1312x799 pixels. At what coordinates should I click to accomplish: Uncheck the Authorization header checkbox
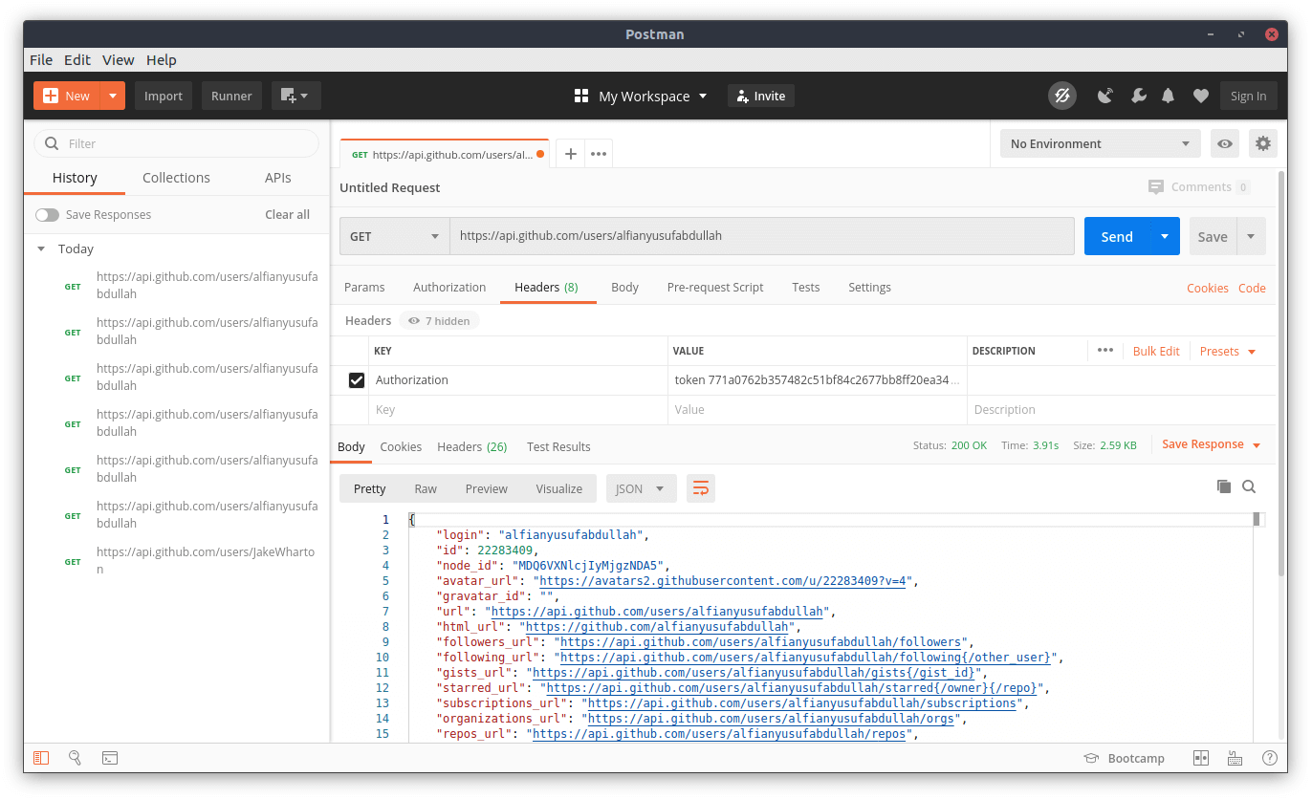[357, 380]
